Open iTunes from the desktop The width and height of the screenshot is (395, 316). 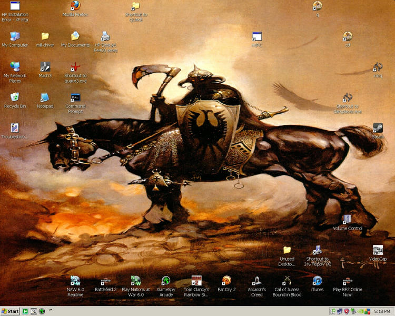(317, 284)
